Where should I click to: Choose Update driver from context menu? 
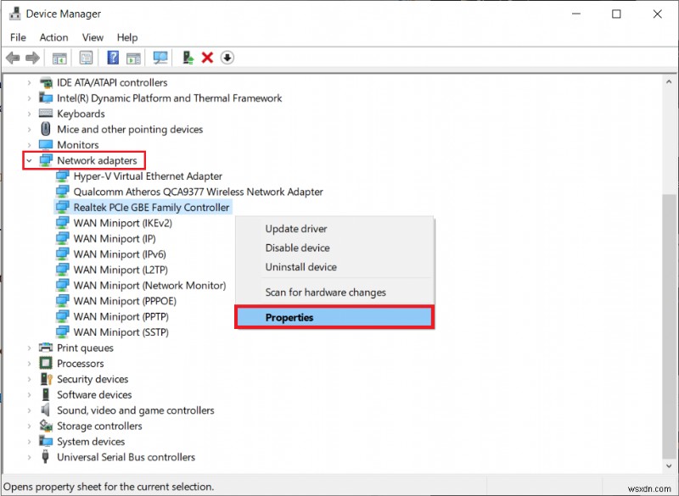pyautogui.click(x=334, y=229)
